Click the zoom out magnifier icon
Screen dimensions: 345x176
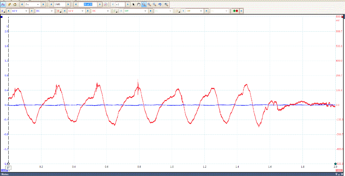[x=154, y=4]
